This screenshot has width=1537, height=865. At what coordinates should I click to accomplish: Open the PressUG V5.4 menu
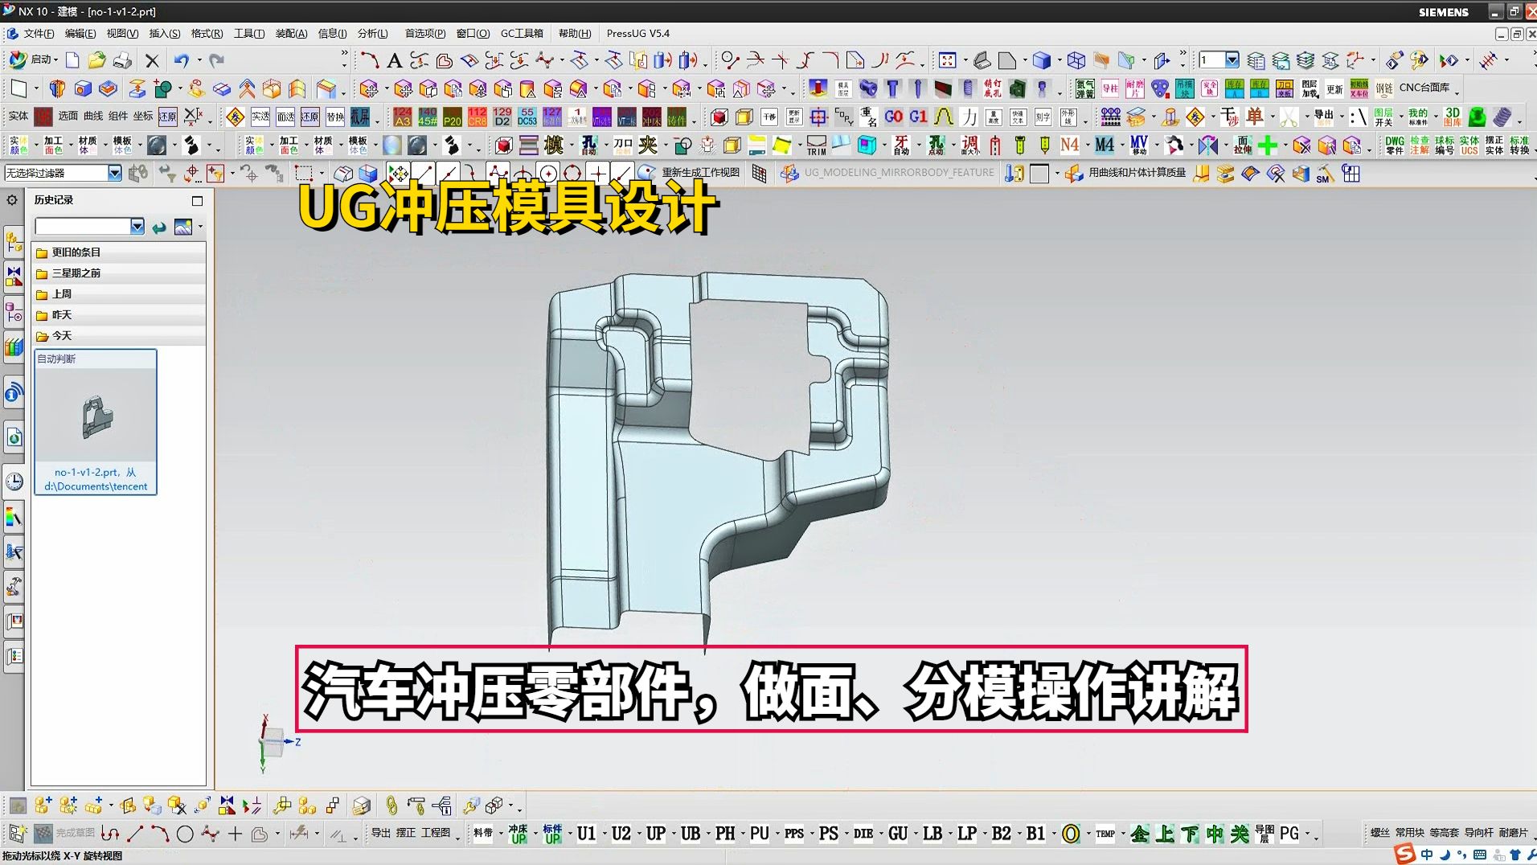pyautogui.click(x=637, y=34)
